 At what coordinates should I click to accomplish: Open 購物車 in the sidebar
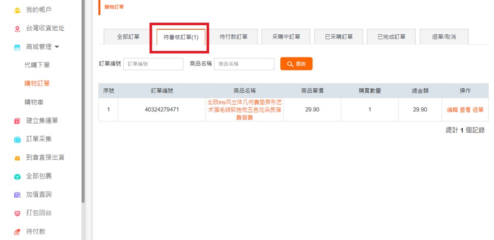tap(33, 102)
